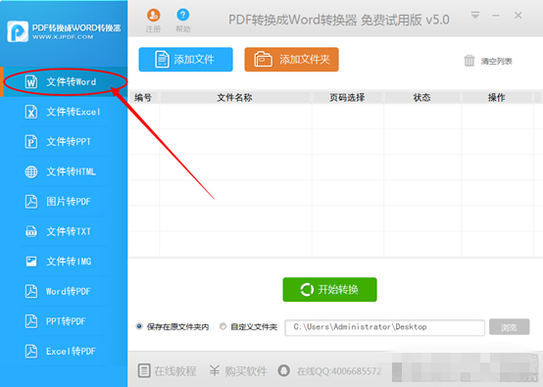
Task: Click the 在线QQ:4006685572 contact text
Action: click(339, 371)
